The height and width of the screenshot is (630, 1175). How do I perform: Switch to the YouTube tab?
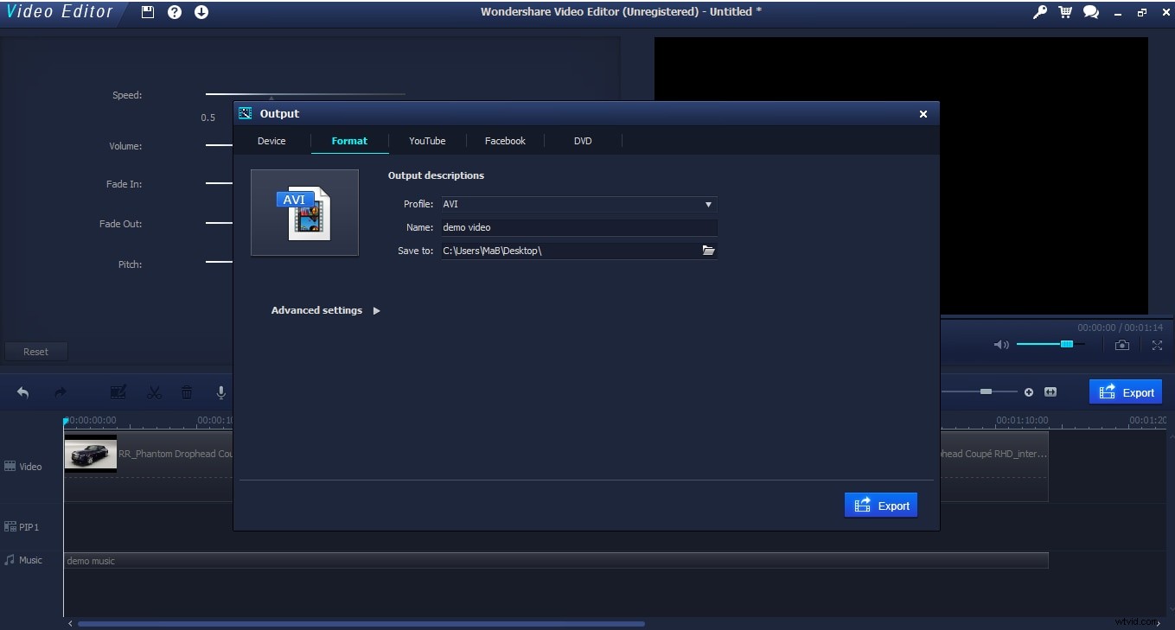tap(427, 141)
